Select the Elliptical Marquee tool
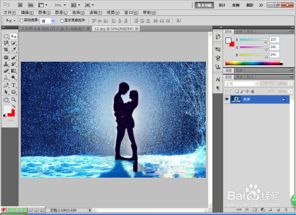296x215 pixels. (6, 36)
